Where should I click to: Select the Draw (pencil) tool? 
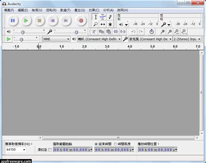point(110,17)
